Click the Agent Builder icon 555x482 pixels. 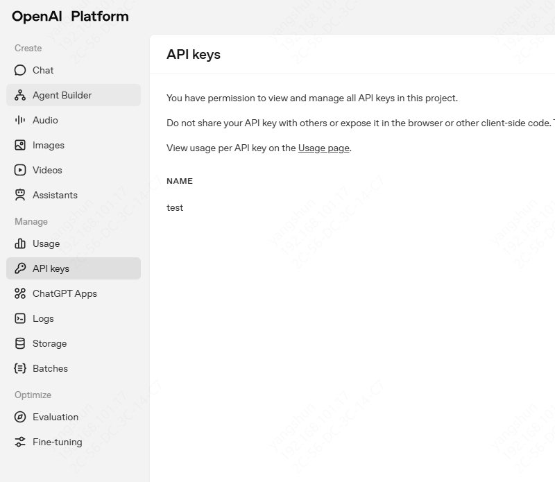[x=20, y=95]
